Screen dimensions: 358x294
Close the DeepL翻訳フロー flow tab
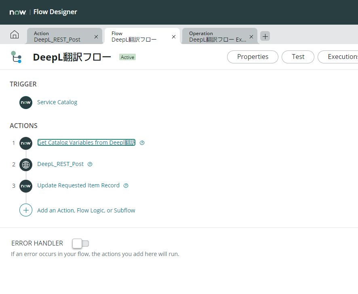point(174,37)
